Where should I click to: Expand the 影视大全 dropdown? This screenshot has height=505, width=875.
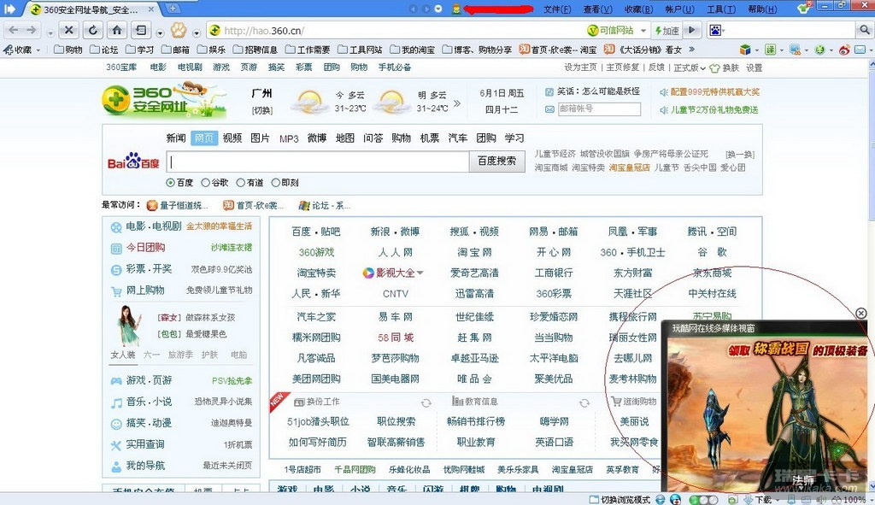[420, 273]
